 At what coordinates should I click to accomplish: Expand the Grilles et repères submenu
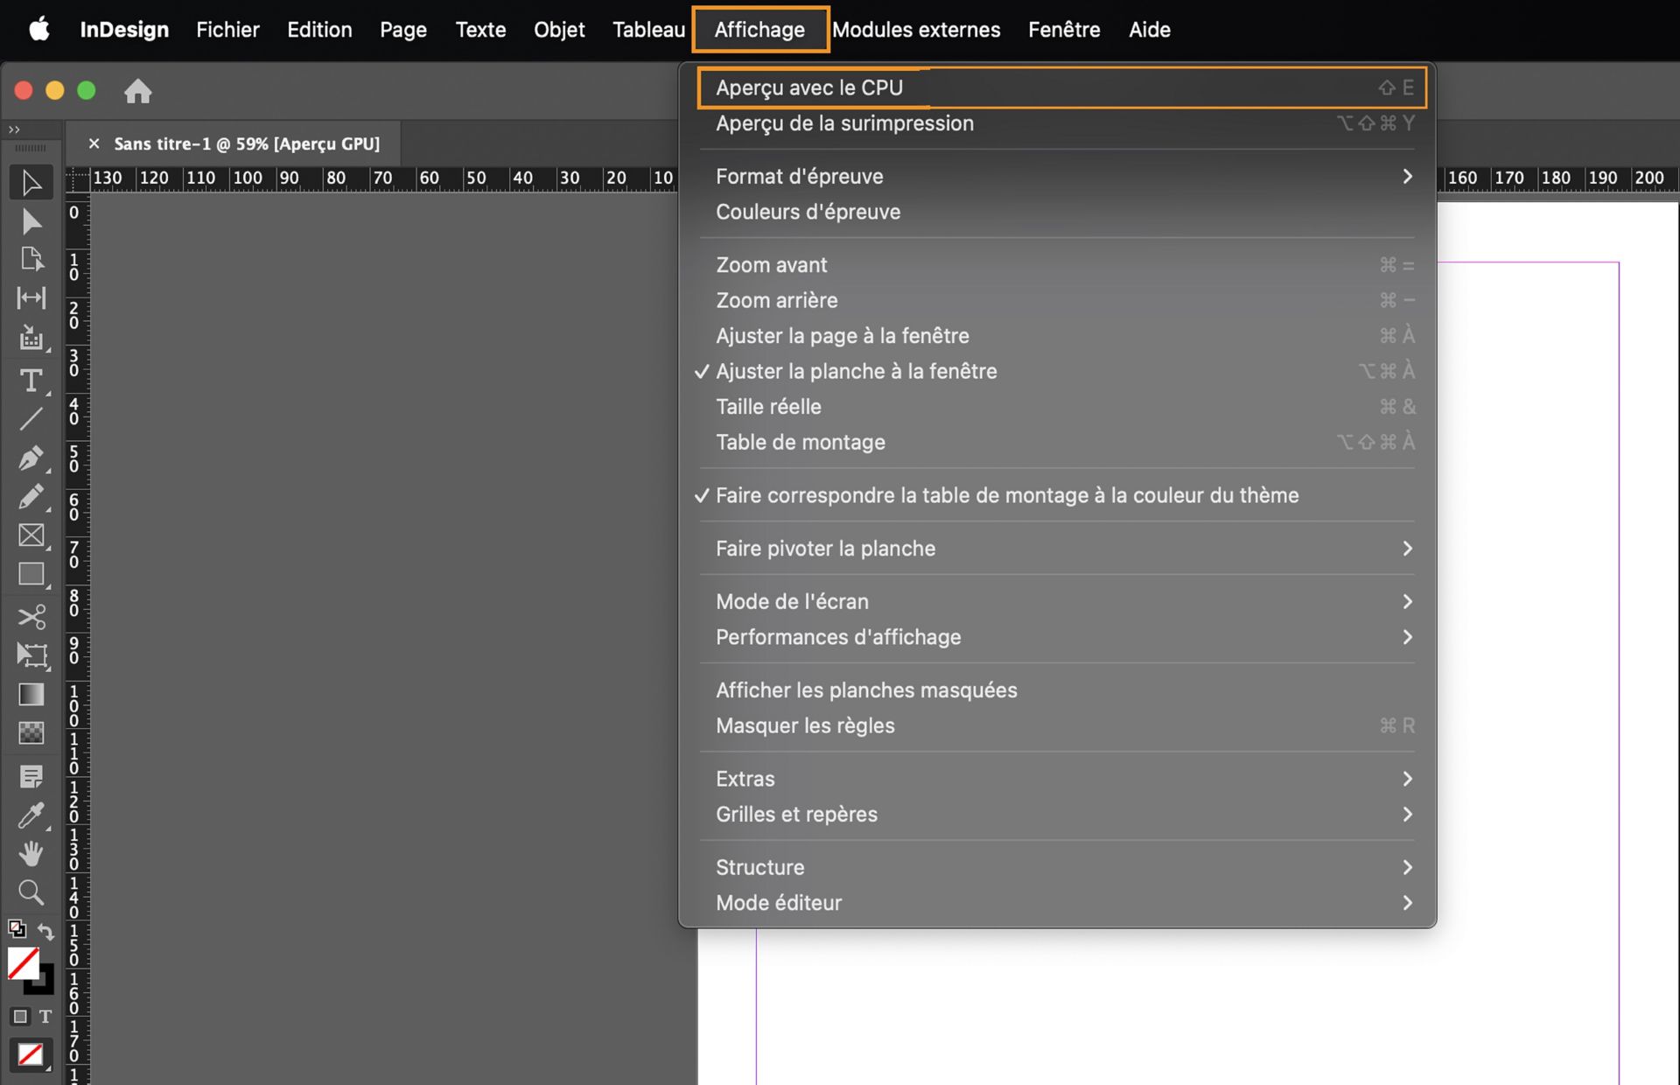pyautogui.click(x=796, y=814)
